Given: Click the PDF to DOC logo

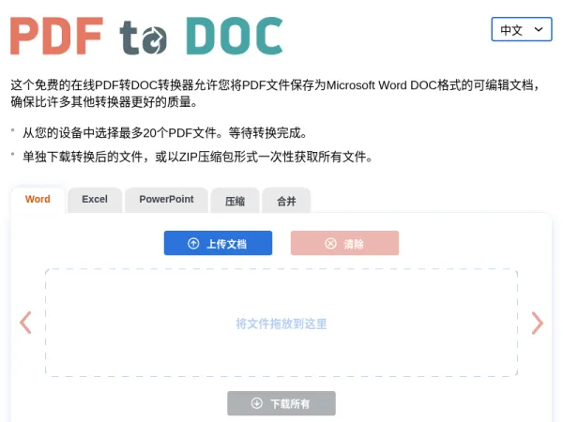Looking at the screenshot, I should [x=147, y=36].
